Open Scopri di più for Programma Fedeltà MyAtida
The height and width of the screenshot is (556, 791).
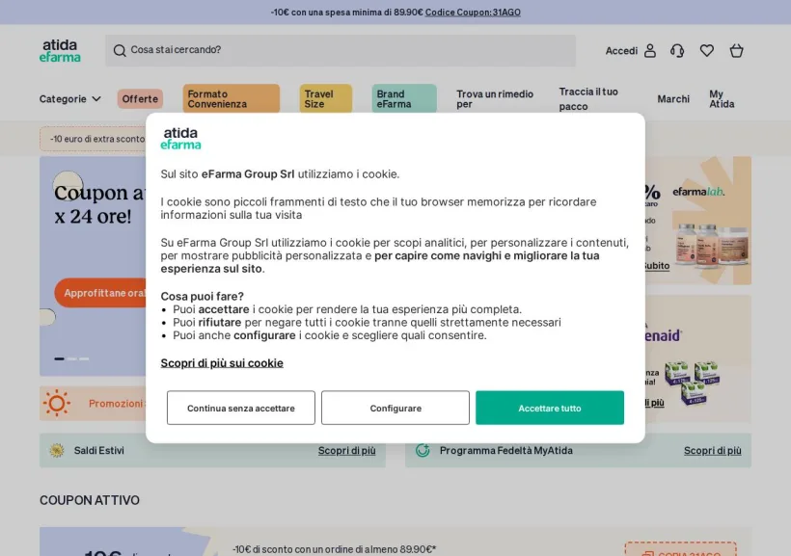coord(712,451)
